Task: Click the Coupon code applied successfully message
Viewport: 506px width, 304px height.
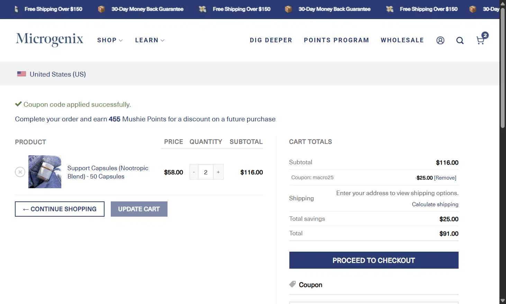Action: (x=77, y=104)
